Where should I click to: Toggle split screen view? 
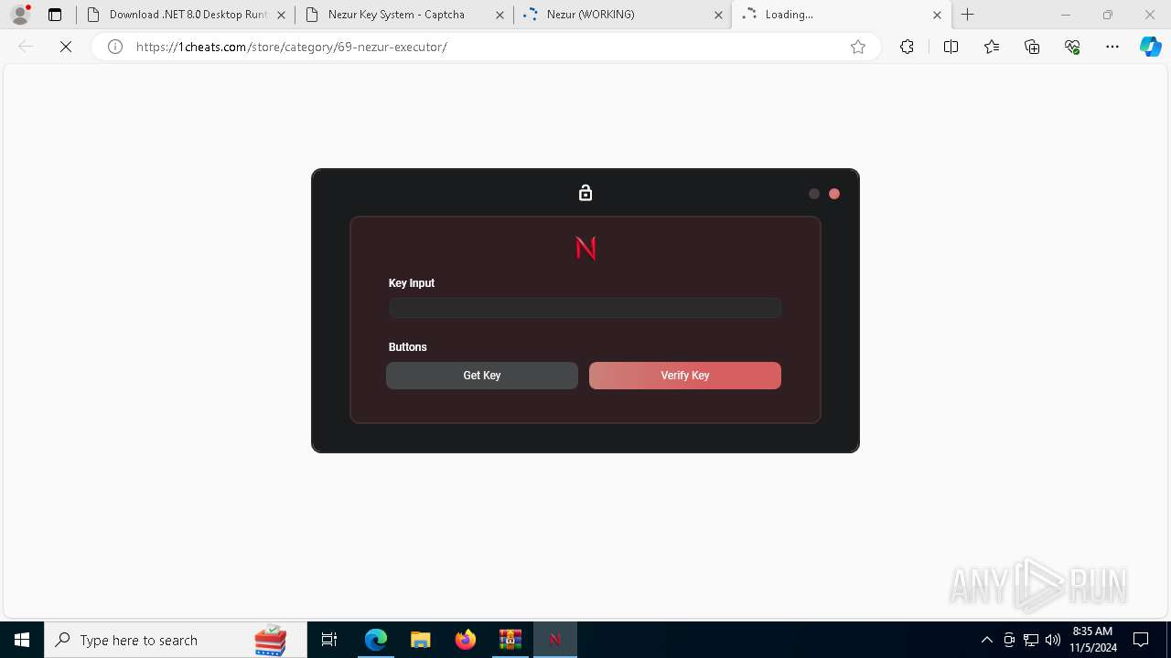point(951,47)
